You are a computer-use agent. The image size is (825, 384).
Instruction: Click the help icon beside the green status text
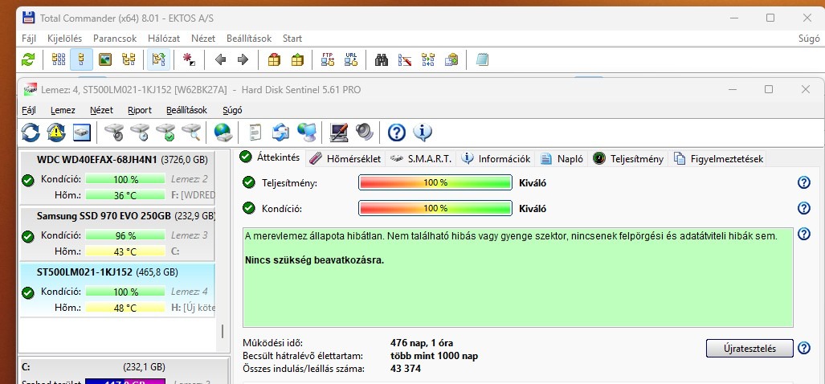point(804,234)
